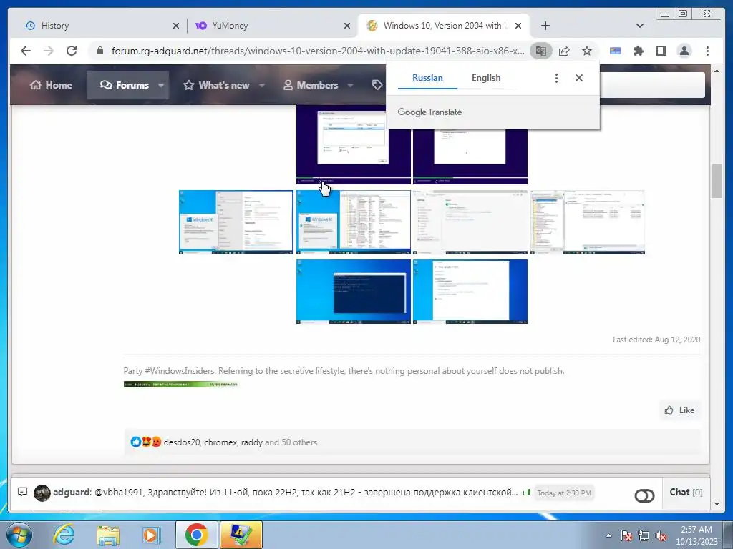The width and height of the screenshot is (733, 549).
Task: Close the Windows 10 Version 2004 tab
Action: (x=518, y=26)
